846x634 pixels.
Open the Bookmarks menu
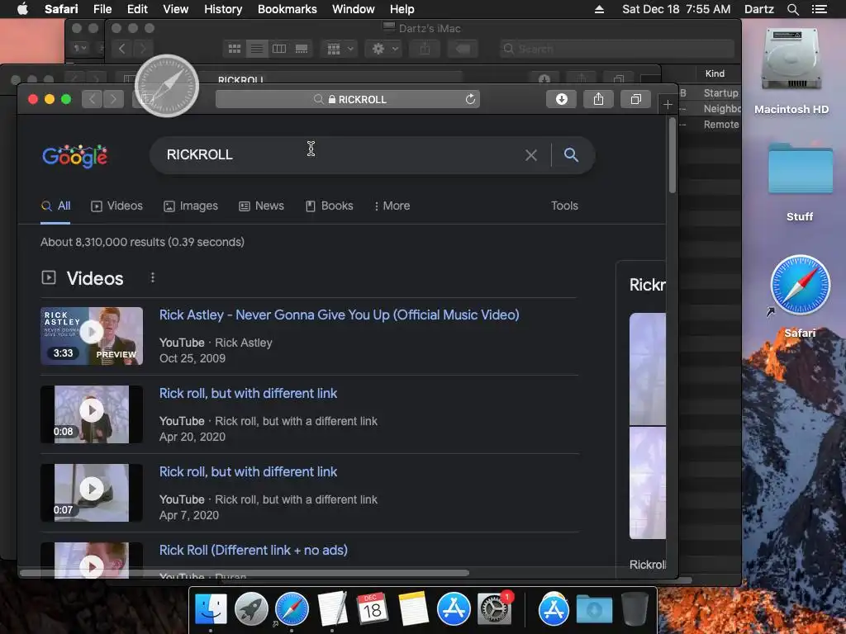coord(287,9)
